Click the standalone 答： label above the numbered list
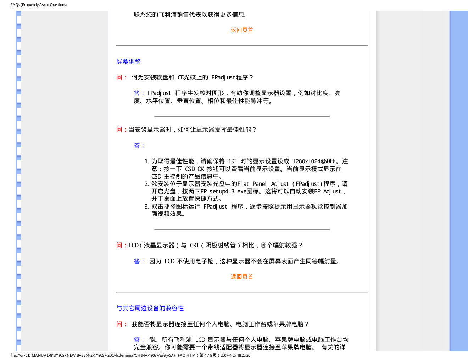The width and height of the screenshot is (468, 362). point(139,146)
